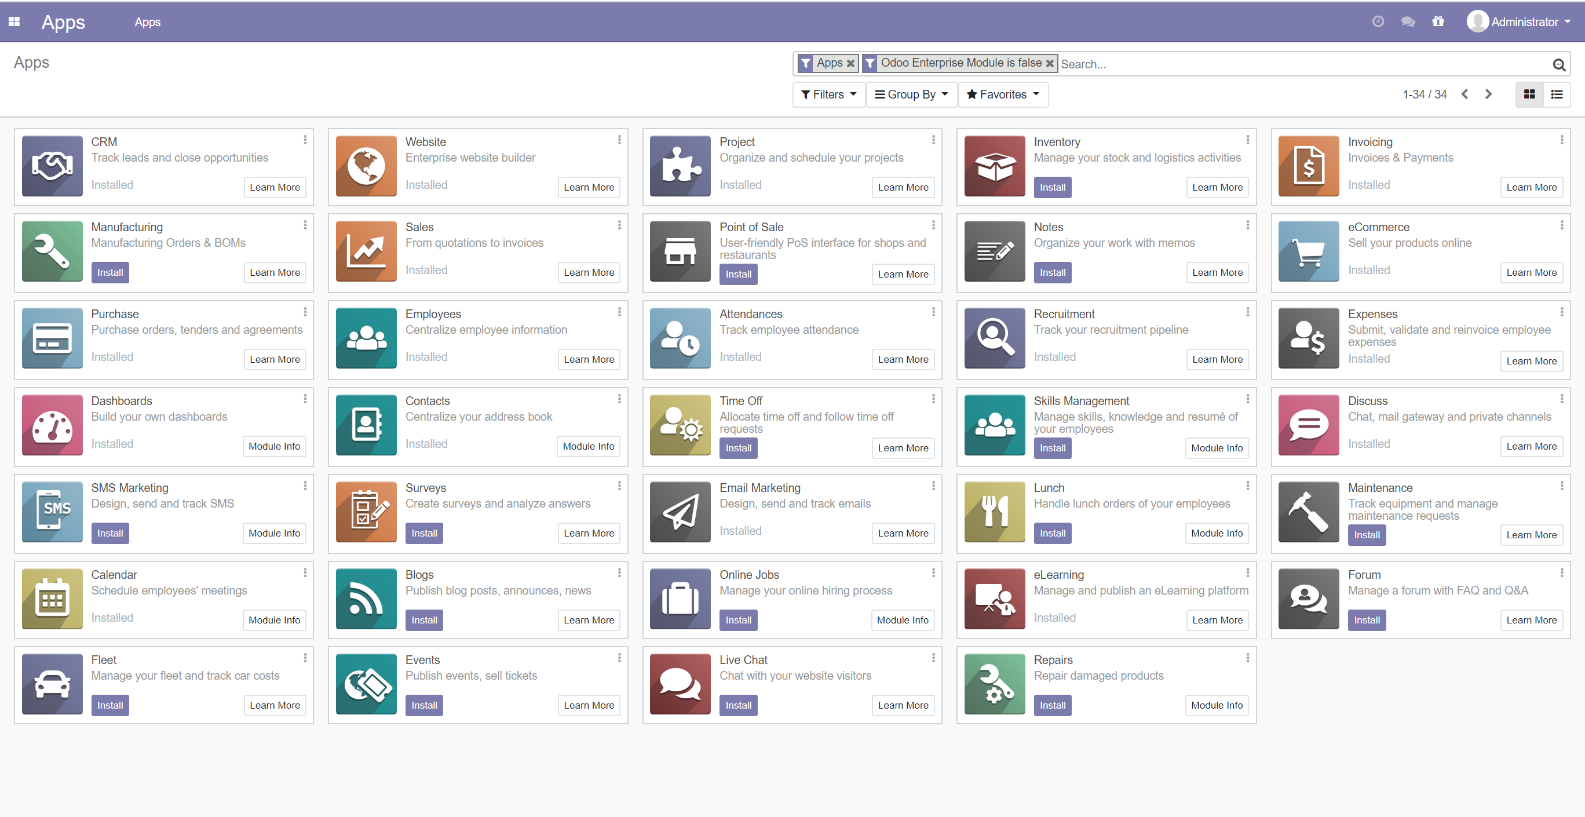Click the Repairs wrench and gear icon
The height and width of the screenshot is (817, 1585).
[x=994, y=684]
